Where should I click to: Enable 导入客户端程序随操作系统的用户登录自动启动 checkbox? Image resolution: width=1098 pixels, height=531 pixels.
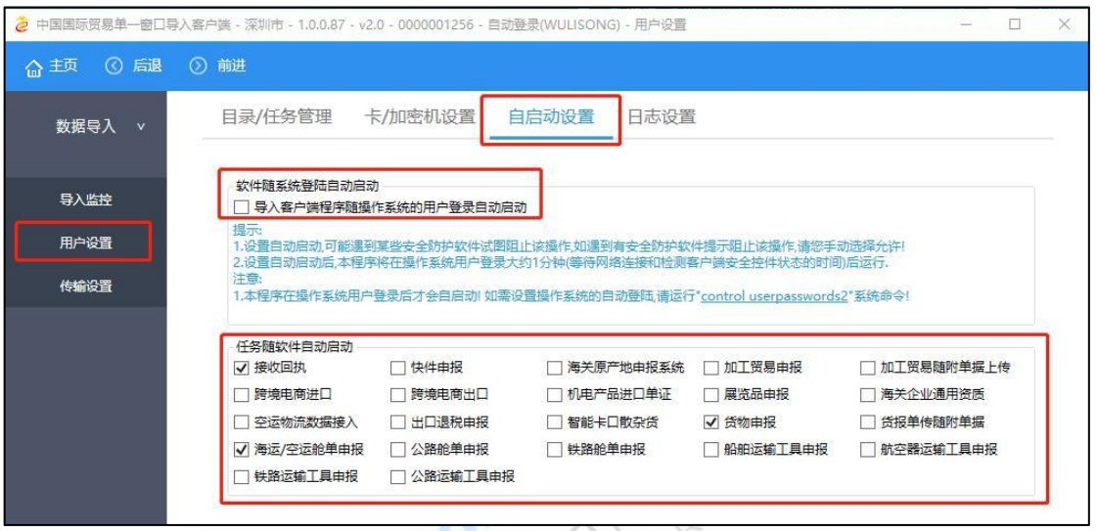(242, 206)
